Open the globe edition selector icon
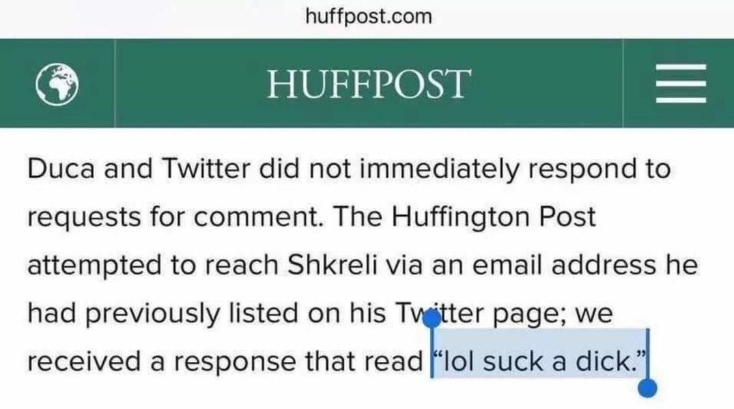The width and height of the screenshot is (734, 409). pos(57,85)
